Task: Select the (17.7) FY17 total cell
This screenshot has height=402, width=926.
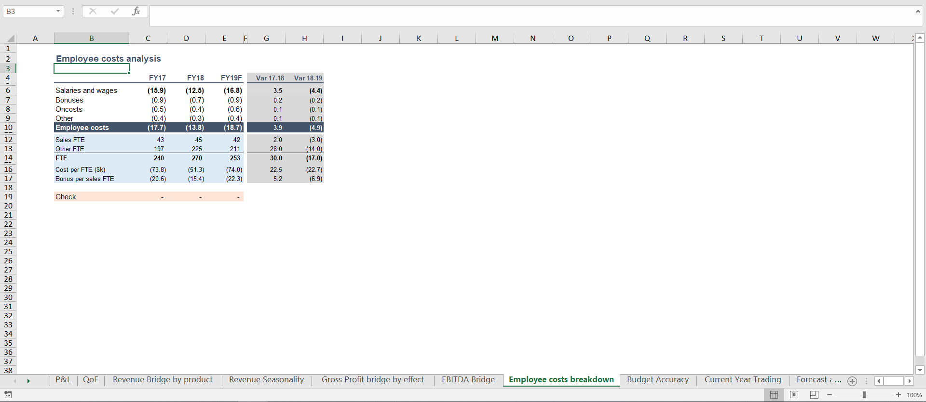Action: [157, 128]
